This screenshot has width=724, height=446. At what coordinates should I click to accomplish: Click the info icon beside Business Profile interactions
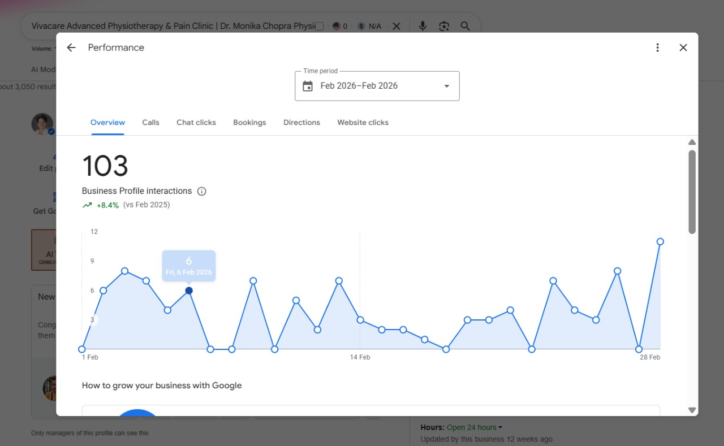[x=201, y=191]
